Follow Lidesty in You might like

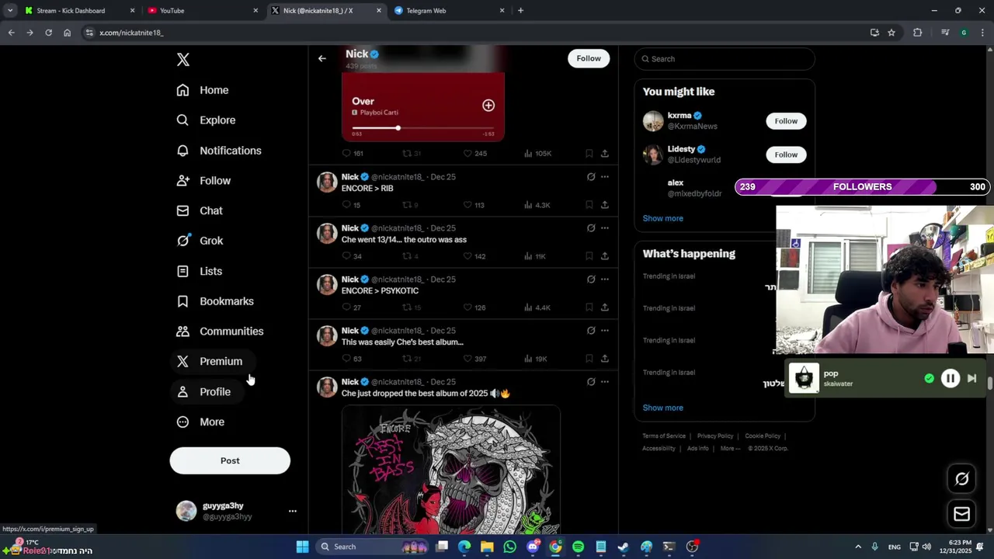[x=786, y=155]
